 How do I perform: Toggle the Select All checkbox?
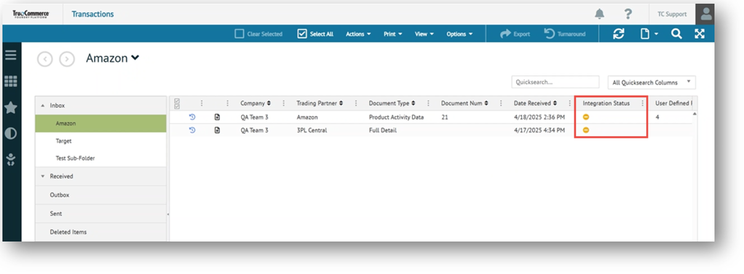(302, 34)
